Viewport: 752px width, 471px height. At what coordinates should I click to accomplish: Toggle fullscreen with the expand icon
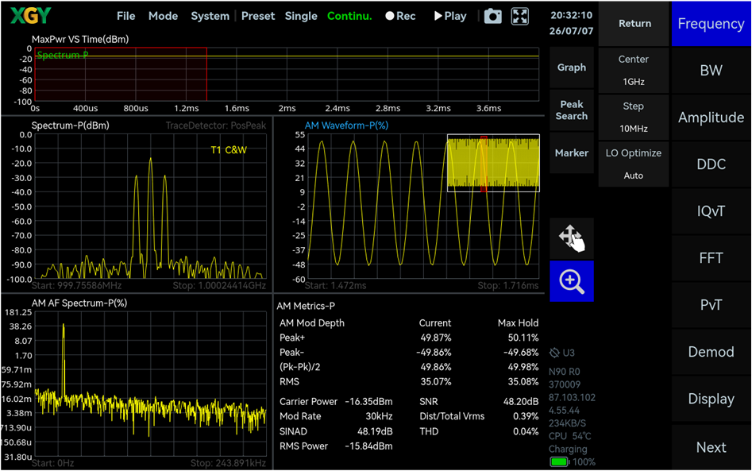pyautogui.click(x=520, y=17)
